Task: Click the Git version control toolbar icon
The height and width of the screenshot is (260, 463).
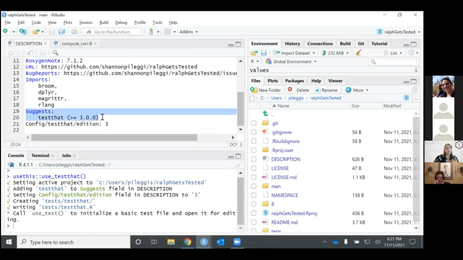Action: point(151,31)
